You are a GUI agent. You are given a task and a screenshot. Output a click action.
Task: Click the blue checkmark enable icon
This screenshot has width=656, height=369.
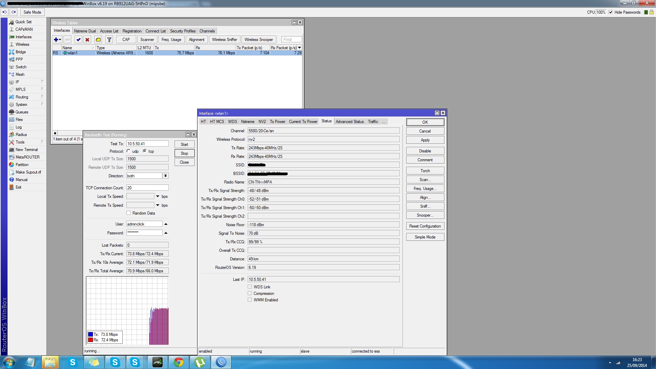click(78, 40)
